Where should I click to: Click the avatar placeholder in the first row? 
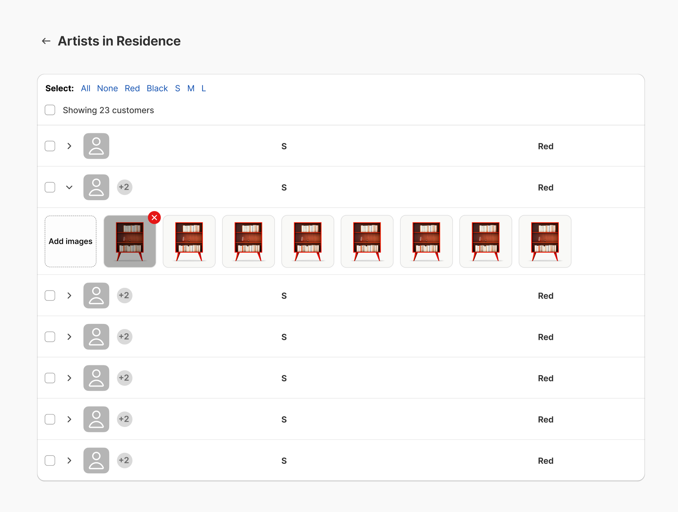(96, 146)
